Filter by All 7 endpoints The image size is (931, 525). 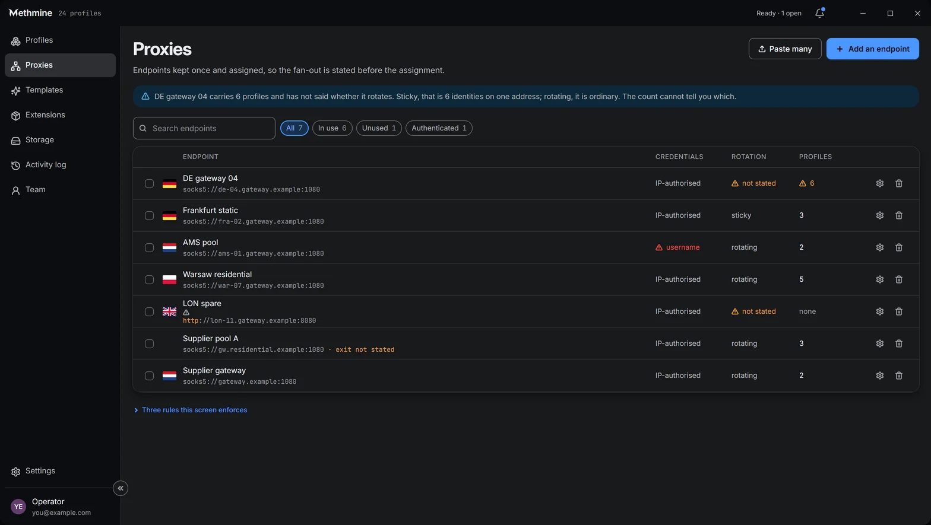tap(294, 128)
